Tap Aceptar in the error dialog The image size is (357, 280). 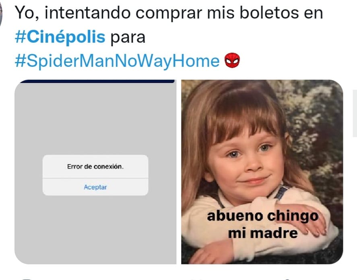coord(95,187)
